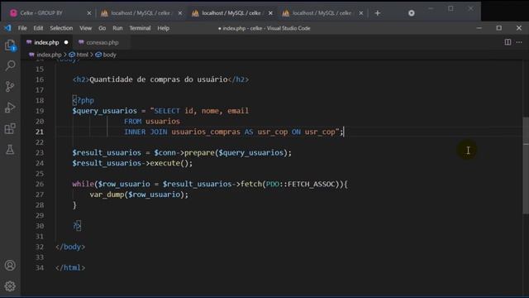Viewport: 529px width, 298px height.
Task: Open the Terminal menu
Action: tap(140, 28)
